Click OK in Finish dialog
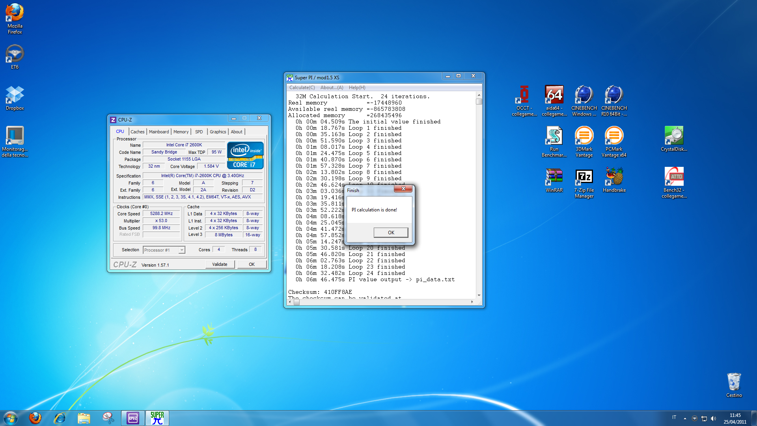 (391, 232)
